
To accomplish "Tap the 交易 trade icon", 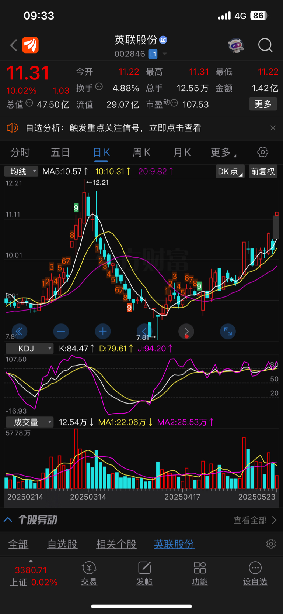I will 89,573.
